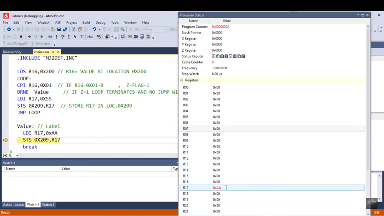Viewport: 384px width, 216px height.
Task: Select the R17 value 0xAA
Action: click(x=217, y=188)
